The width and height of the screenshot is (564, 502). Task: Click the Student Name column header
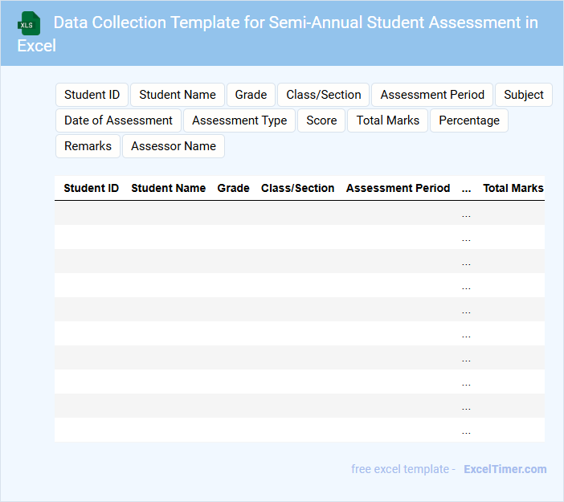168,188
